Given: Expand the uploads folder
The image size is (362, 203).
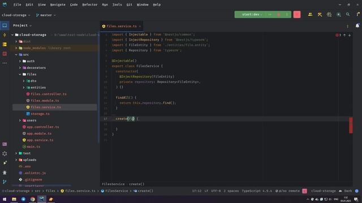Looking at the screenshot, I should pyautogui.click(x=16, y=160).
